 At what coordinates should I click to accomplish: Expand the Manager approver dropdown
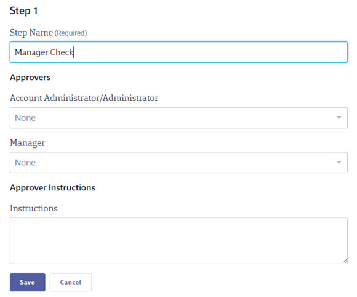click(x=178, y=162)
